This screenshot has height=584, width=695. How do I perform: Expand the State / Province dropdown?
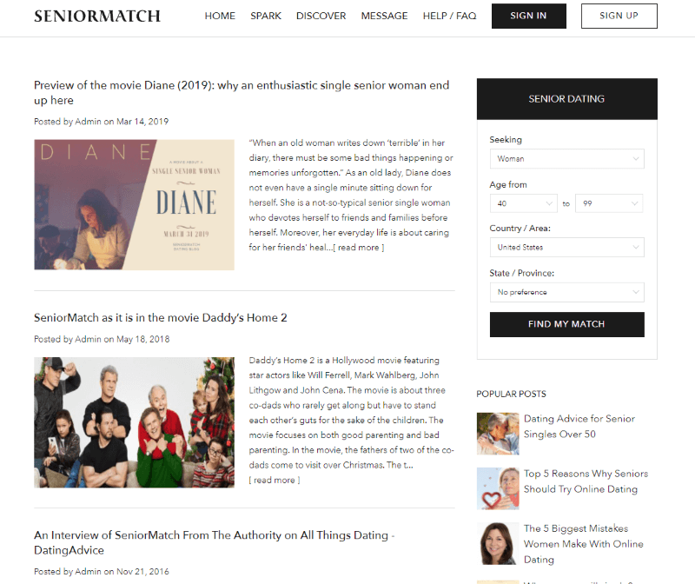coord(567,292)
